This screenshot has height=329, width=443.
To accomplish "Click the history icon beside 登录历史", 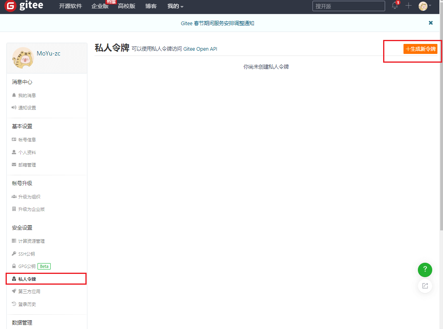I will tap(14, 304).
